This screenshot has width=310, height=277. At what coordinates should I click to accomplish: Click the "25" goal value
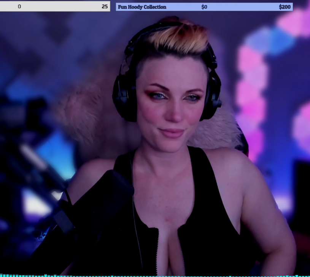(105, 6)
